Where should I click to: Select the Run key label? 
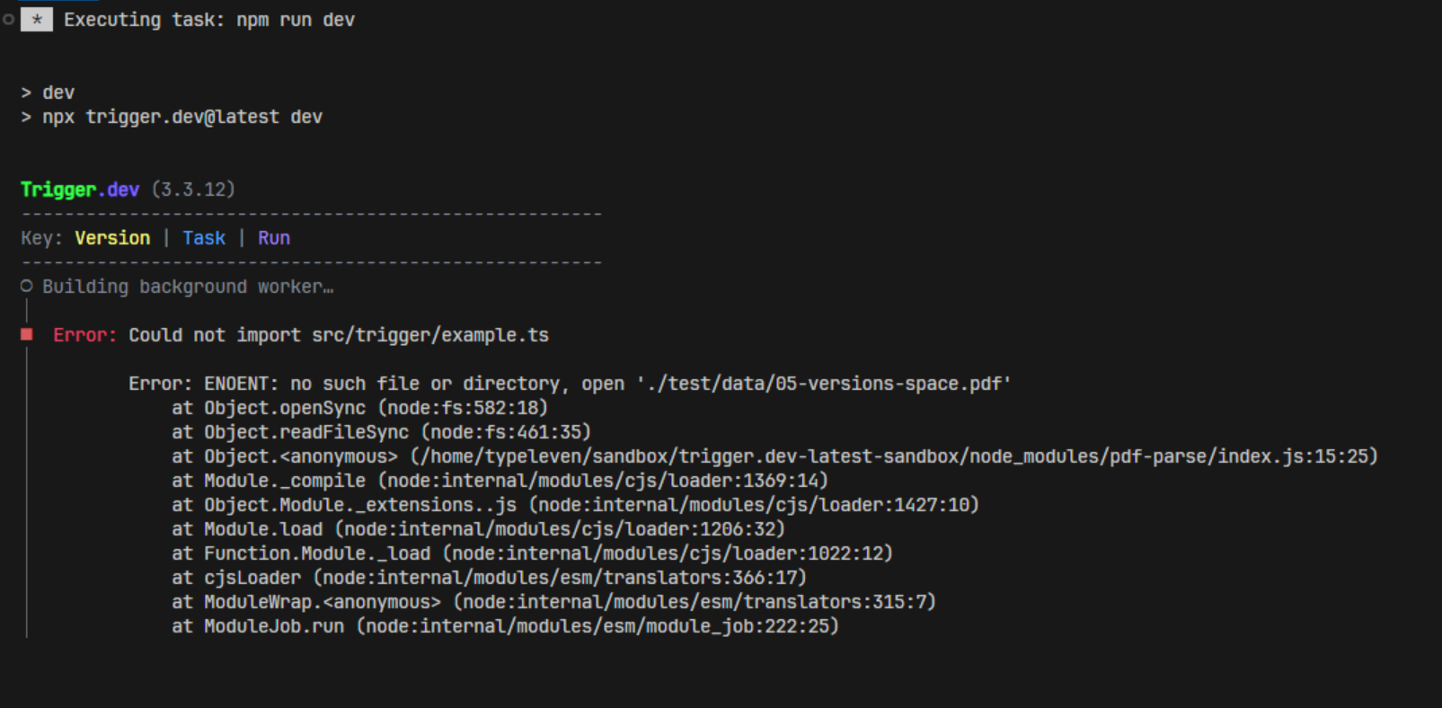coord(274,238)
